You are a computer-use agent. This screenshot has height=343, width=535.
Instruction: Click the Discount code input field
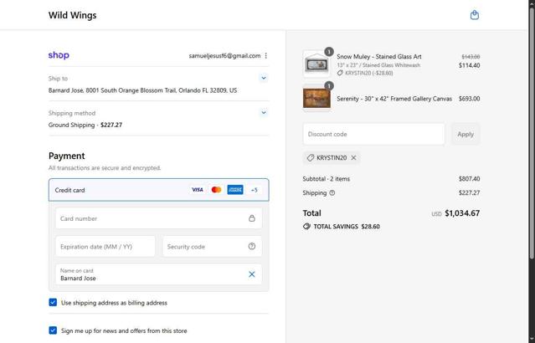pyautogui.click(x=374, y=134)
